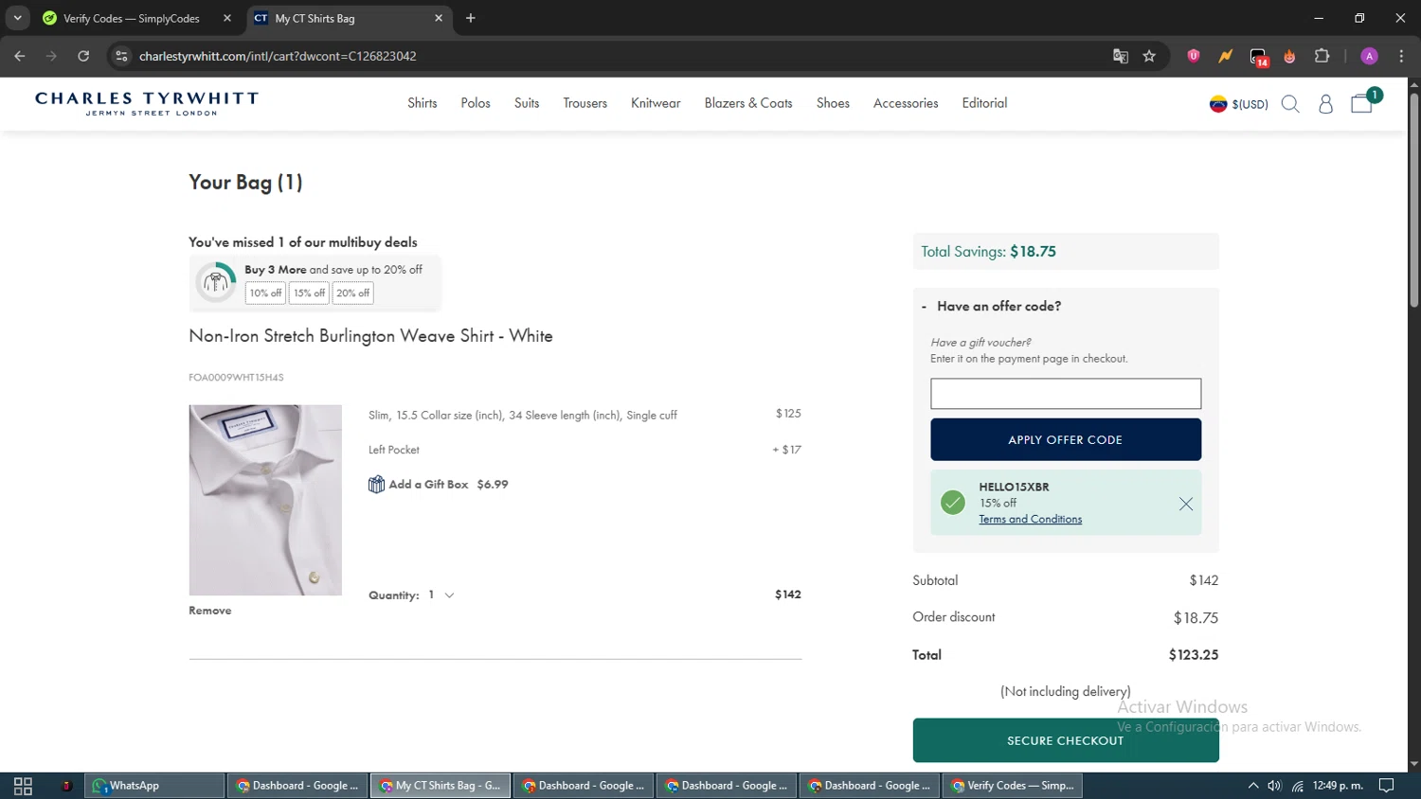Screen dimensions: 1421x799
Task: Open the Brave shield extension icon
Action: tap(1194, 56)
